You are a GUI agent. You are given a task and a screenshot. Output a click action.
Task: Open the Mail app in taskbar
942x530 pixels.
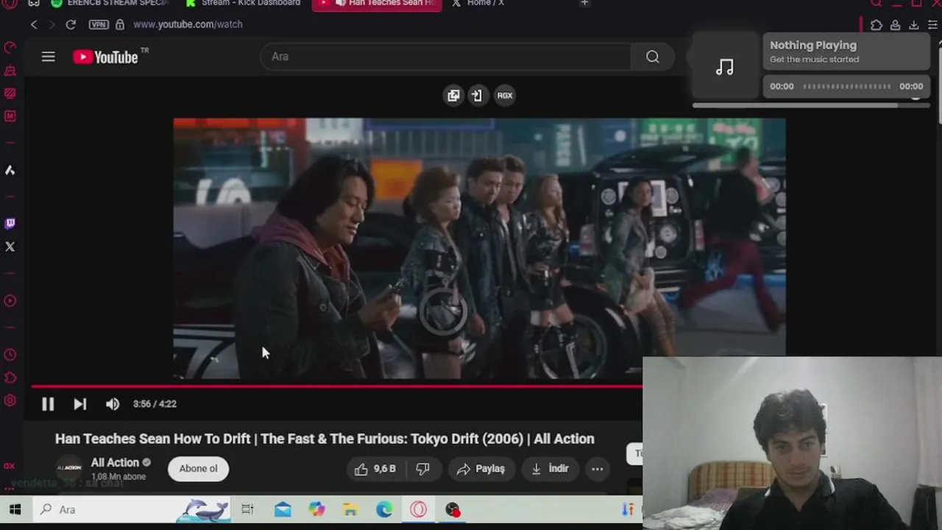pos(283,509)
